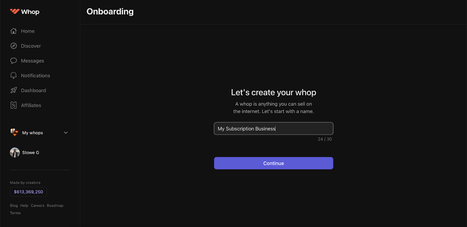Open the Roadmap footer link
Viewport: 467px width, 227px height.
click(x=55, y=206)
